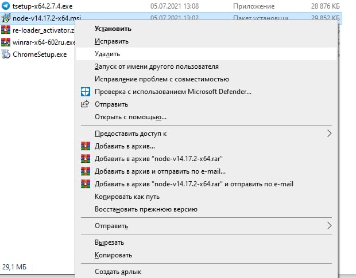The height and width of the screenshot is (278, 356).
Task: Select Восстановить прежнюю версию
Action: (x=206, y=209)
